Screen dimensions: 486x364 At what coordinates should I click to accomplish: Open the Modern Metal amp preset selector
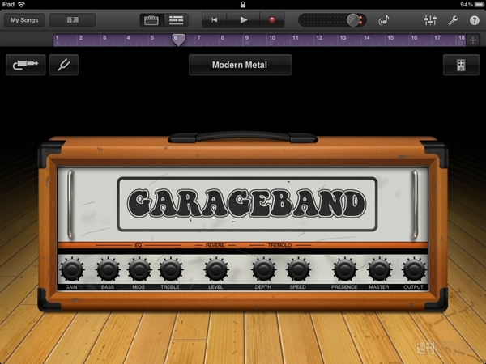[x=240, y=66]
